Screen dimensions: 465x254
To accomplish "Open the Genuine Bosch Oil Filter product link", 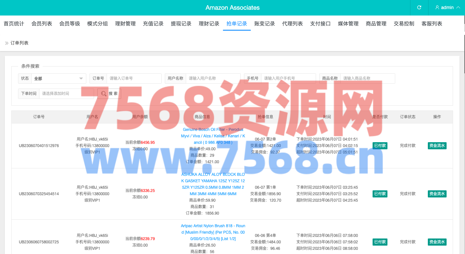I will click(x=213, y=136).
